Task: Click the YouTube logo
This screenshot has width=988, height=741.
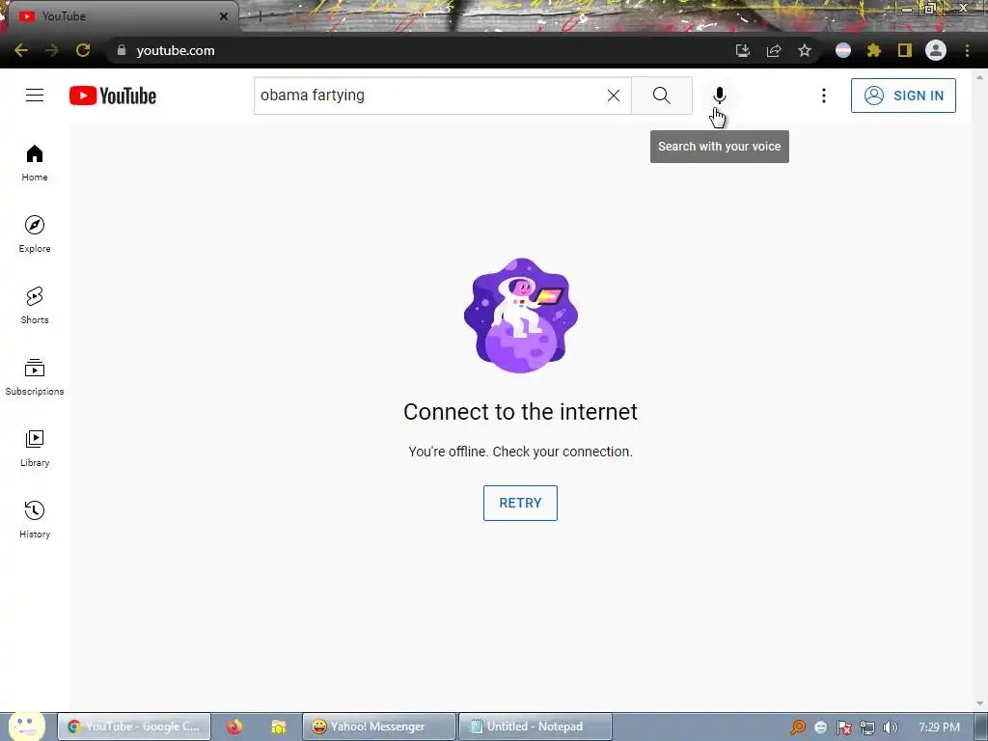Action: tap(113, 96)
